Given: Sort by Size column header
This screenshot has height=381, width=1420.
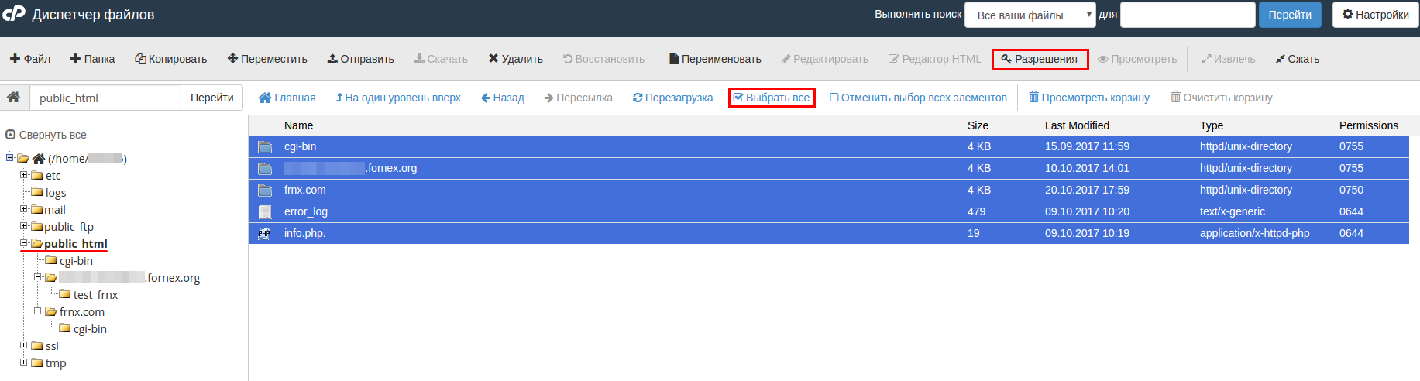Looking at the screenshot, I should 978,125.
